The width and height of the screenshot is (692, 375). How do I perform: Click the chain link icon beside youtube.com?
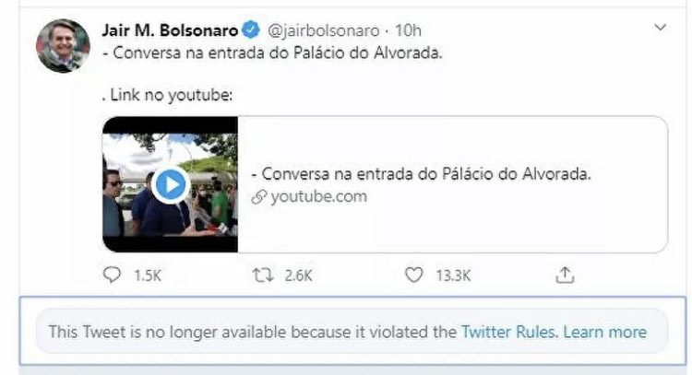[x=259, y=197]
